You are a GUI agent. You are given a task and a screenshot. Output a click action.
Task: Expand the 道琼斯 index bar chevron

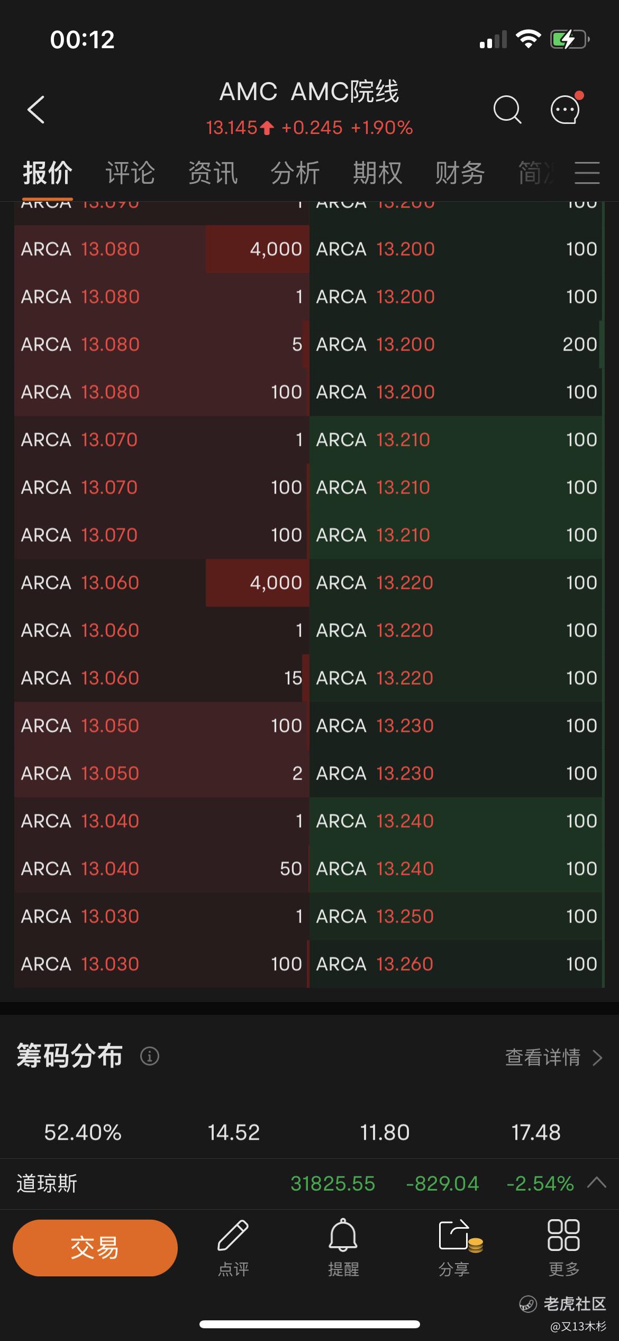click(597, 1183)
